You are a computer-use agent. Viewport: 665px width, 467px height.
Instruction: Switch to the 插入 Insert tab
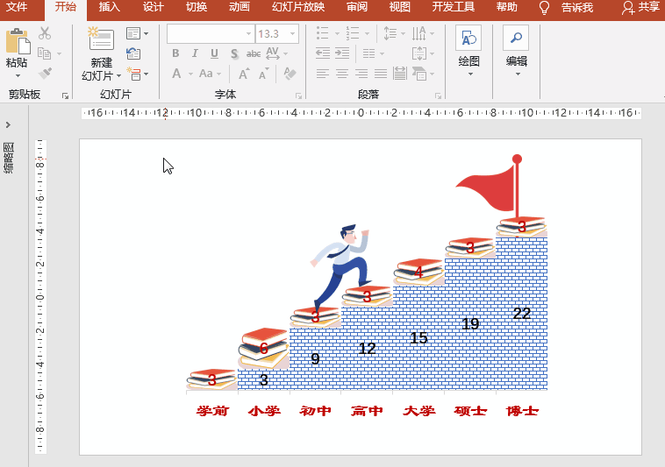coord(109,7)
